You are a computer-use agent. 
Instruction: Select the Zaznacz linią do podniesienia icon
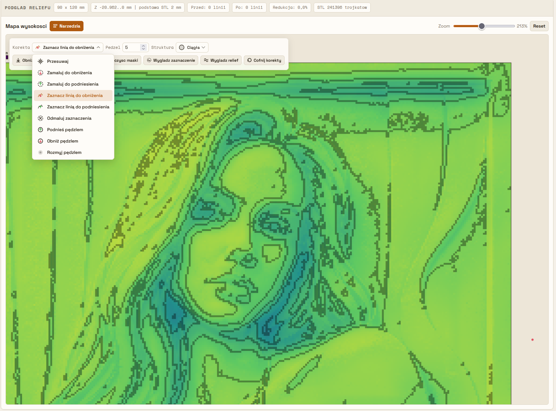point(40,107)
